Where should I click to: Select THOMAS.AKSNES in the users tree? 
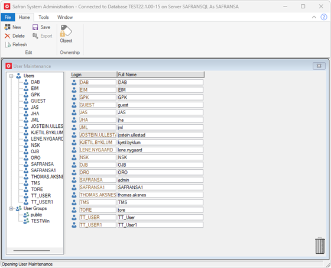pos(47,177)
